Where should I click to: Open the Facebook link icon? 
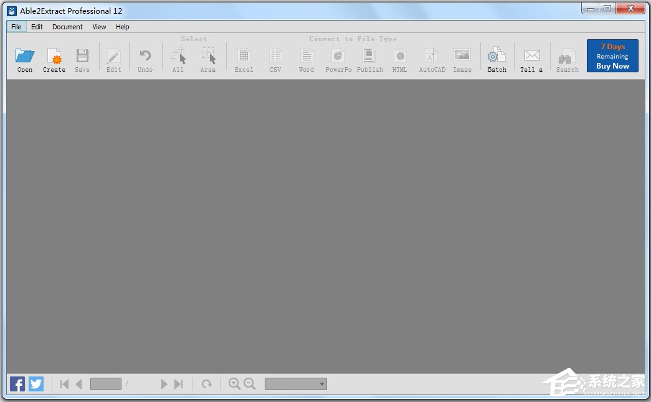point(17,384)
